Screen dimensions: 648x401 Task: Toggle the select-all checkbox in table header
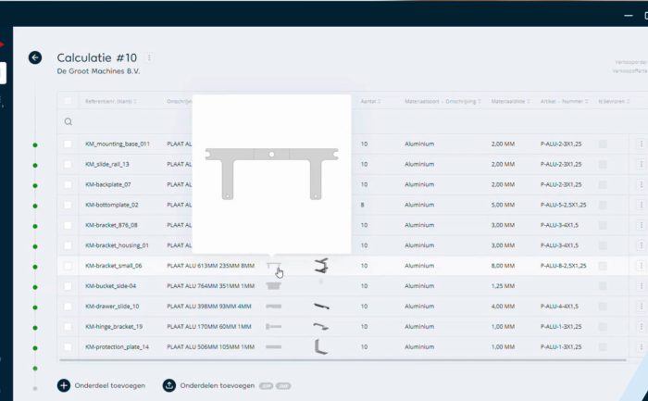pos(68,101)
